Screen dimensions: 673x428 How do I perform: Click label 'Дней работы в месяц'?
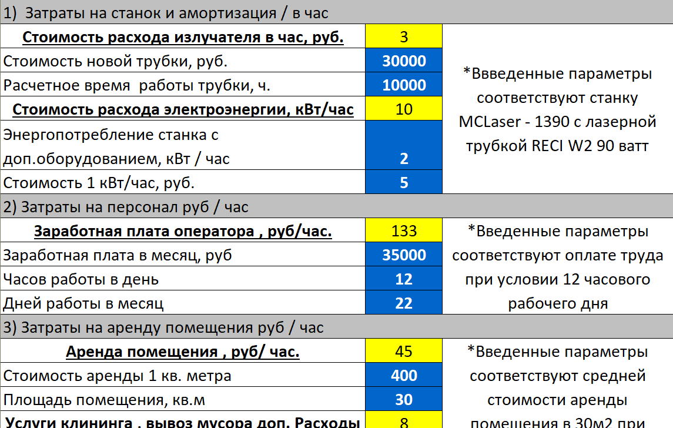point(83,303)
